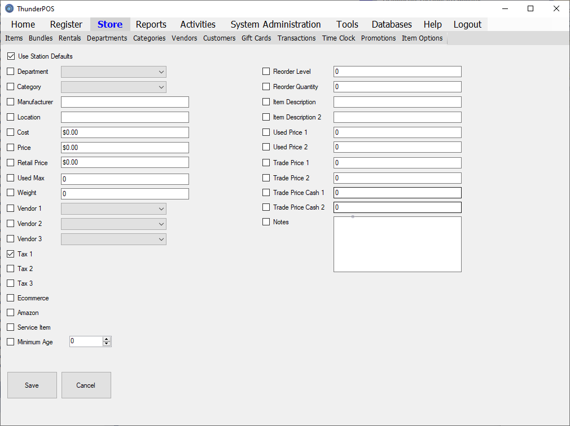Expand the Category dropdown list

click(x=113, y=87)
